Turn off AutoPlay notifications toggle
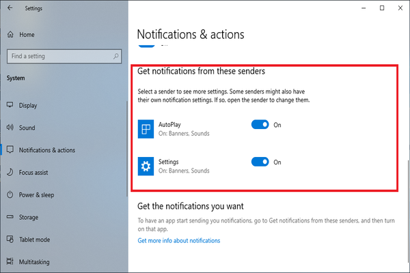This screenshot has height=273, width=410. (260, 125)
